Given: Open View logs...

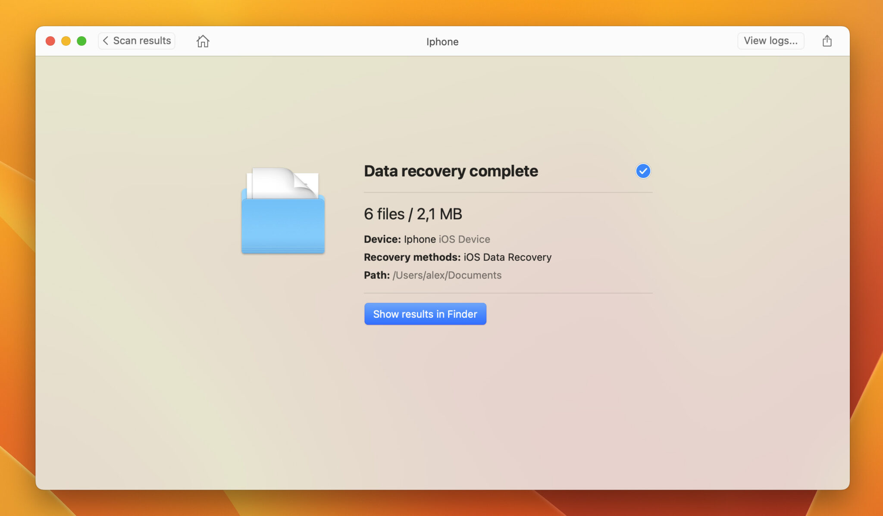Looking at the screenshot, I should (x=770, y=41).
